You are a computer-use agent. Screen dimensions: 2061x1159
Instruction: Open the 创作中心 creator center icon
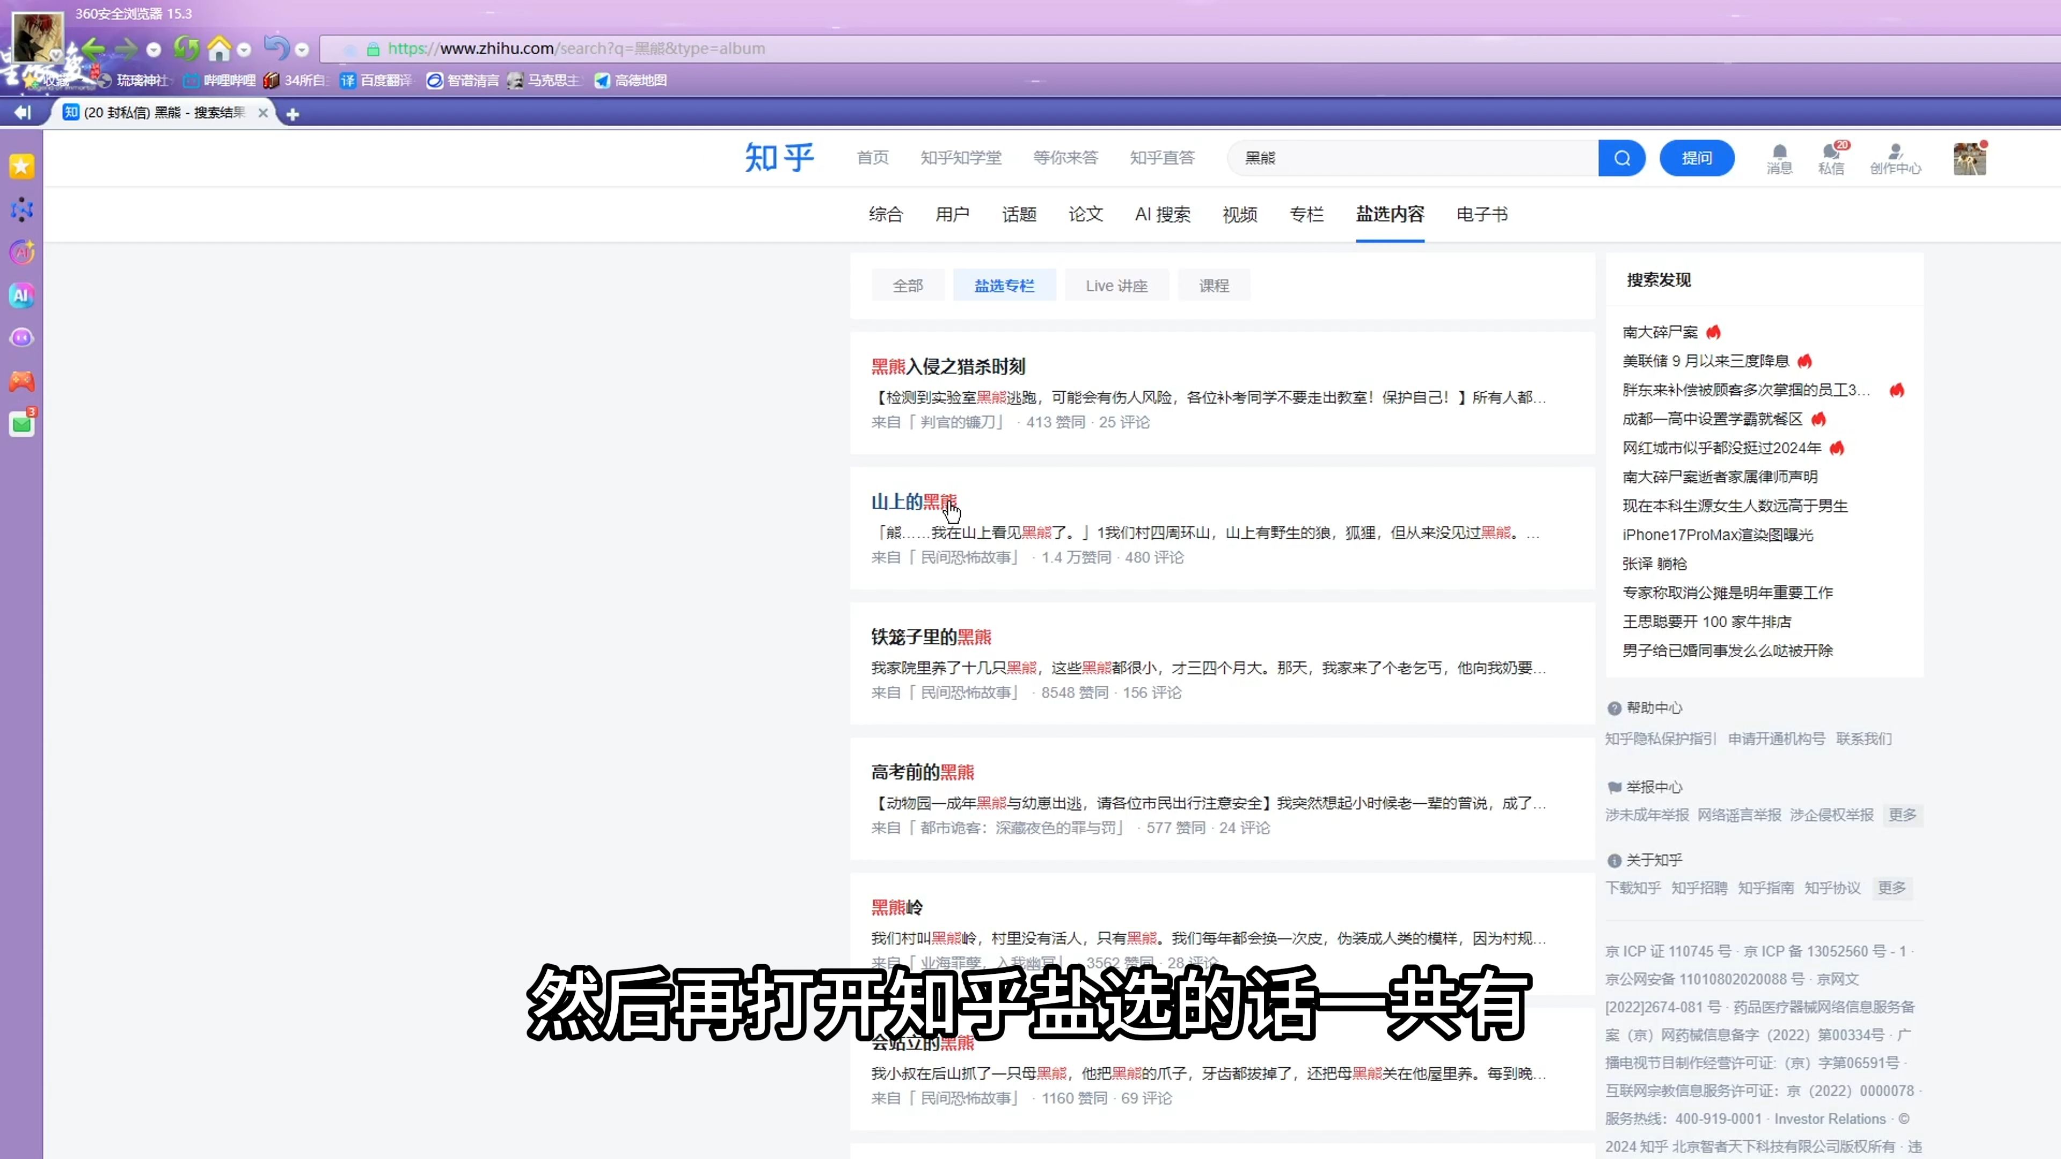(1895, 158)
